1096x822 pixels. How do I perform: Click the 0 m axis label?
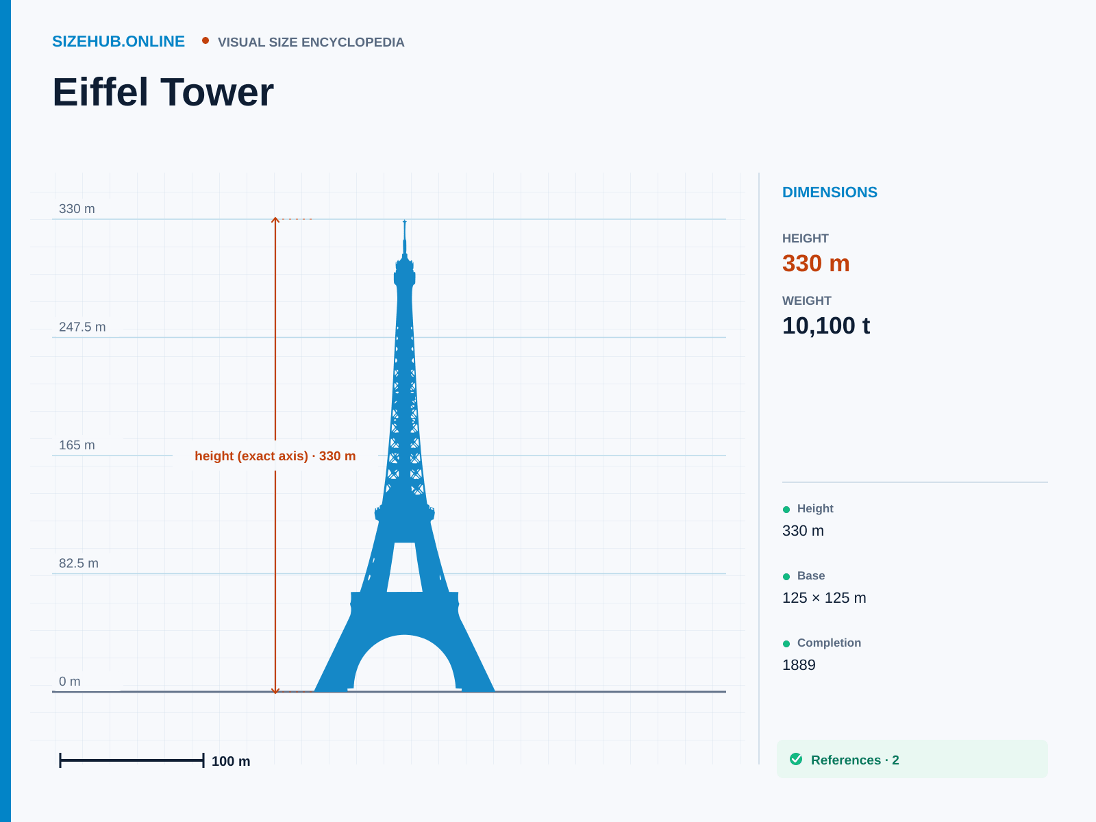[70, 682]
